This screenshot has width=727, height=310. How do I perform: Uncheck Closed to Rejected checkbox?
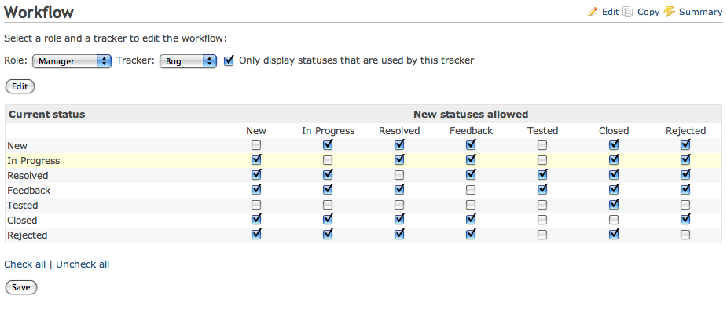click(x=685, y=219)
